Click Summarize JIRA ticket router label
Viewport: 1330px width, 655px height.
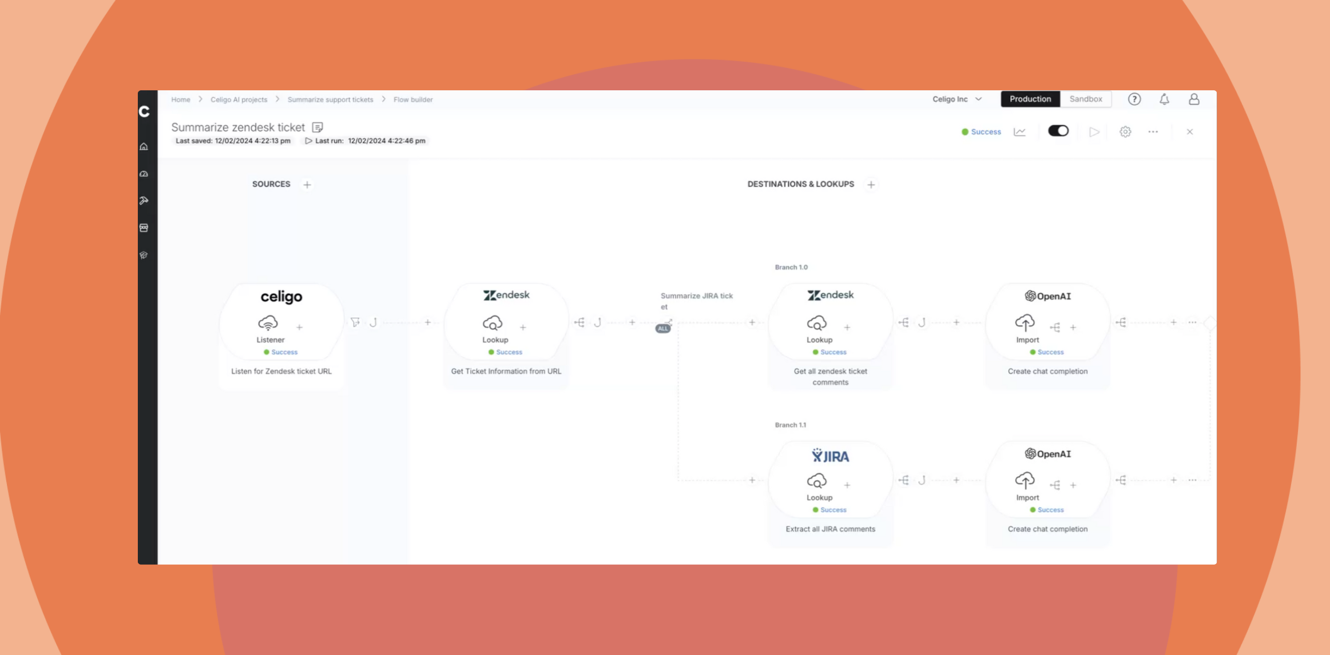coord(697,301)
